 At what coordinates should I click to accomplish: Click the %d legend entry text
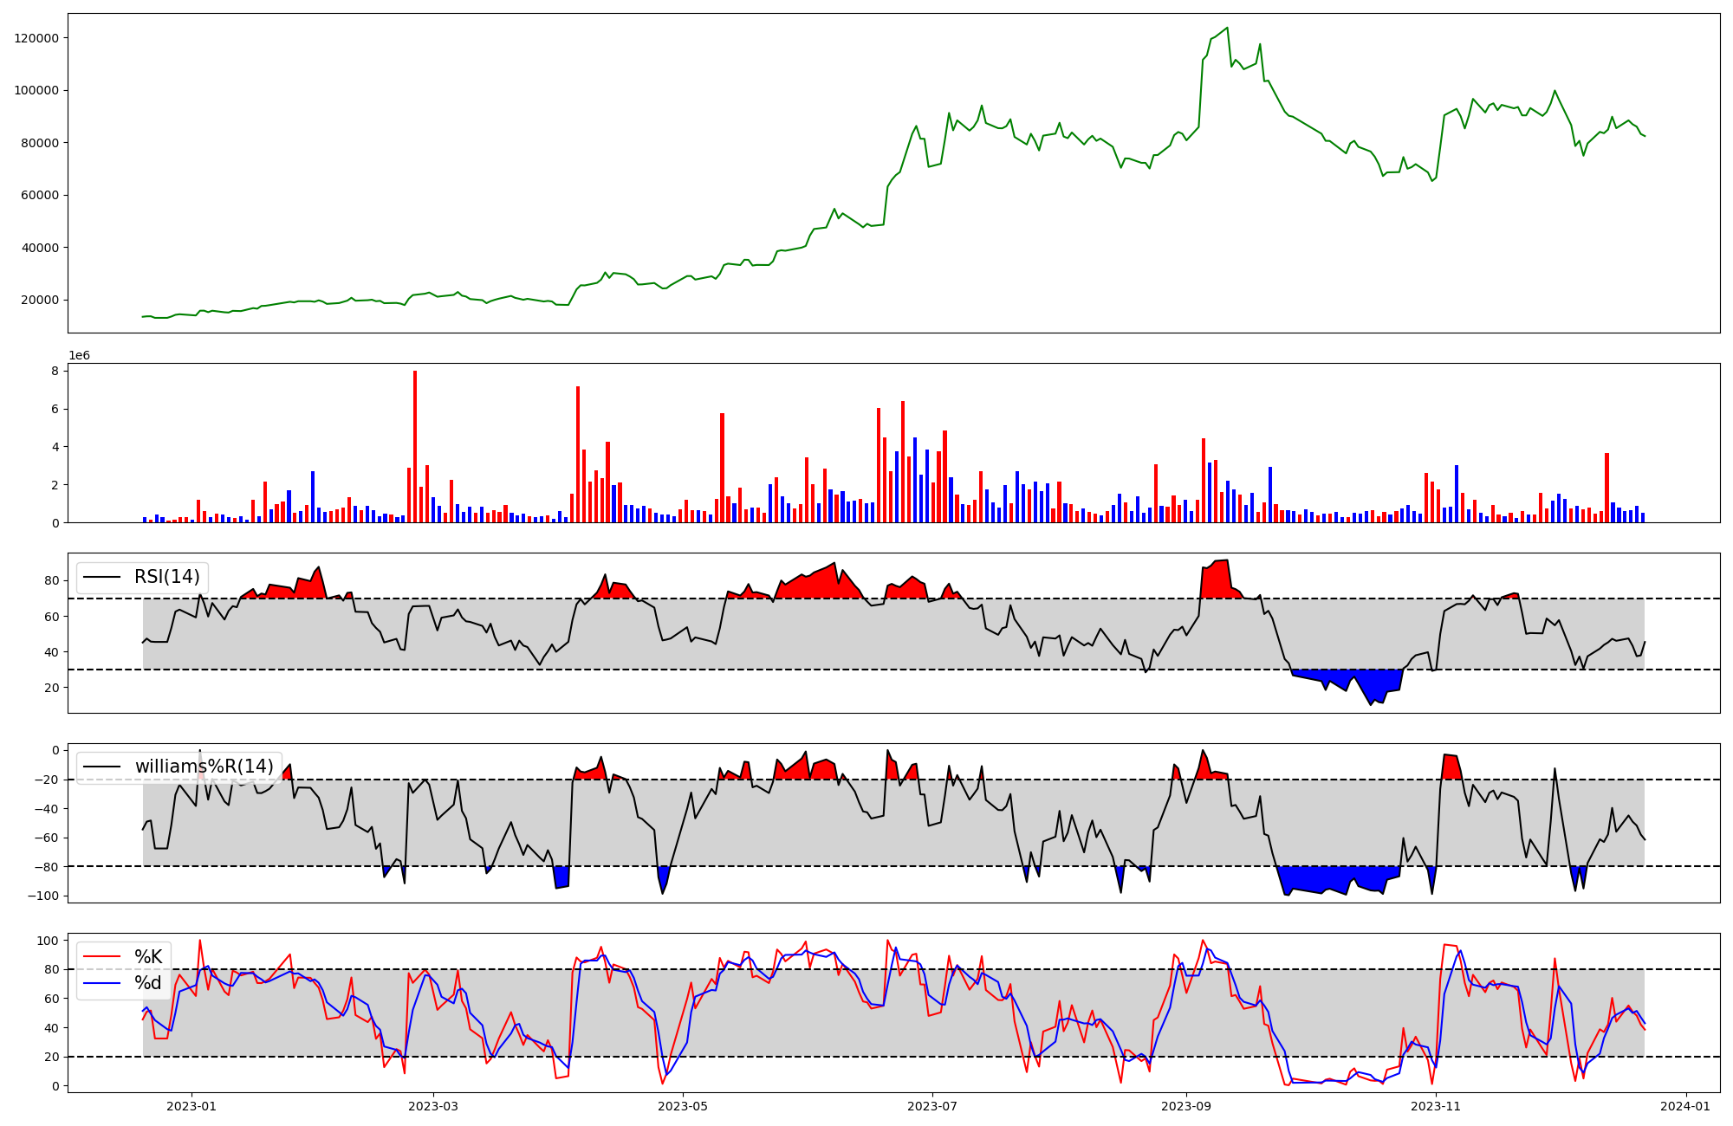[x=148, y=983]
